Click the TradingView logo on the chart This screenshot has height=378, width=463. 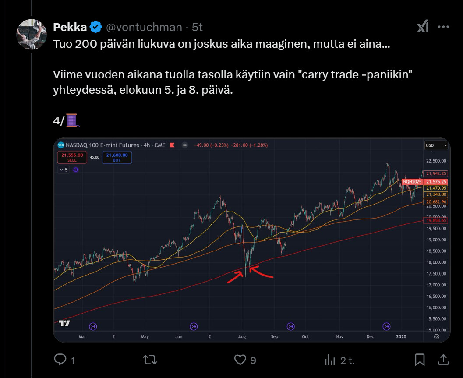point(64,324)
